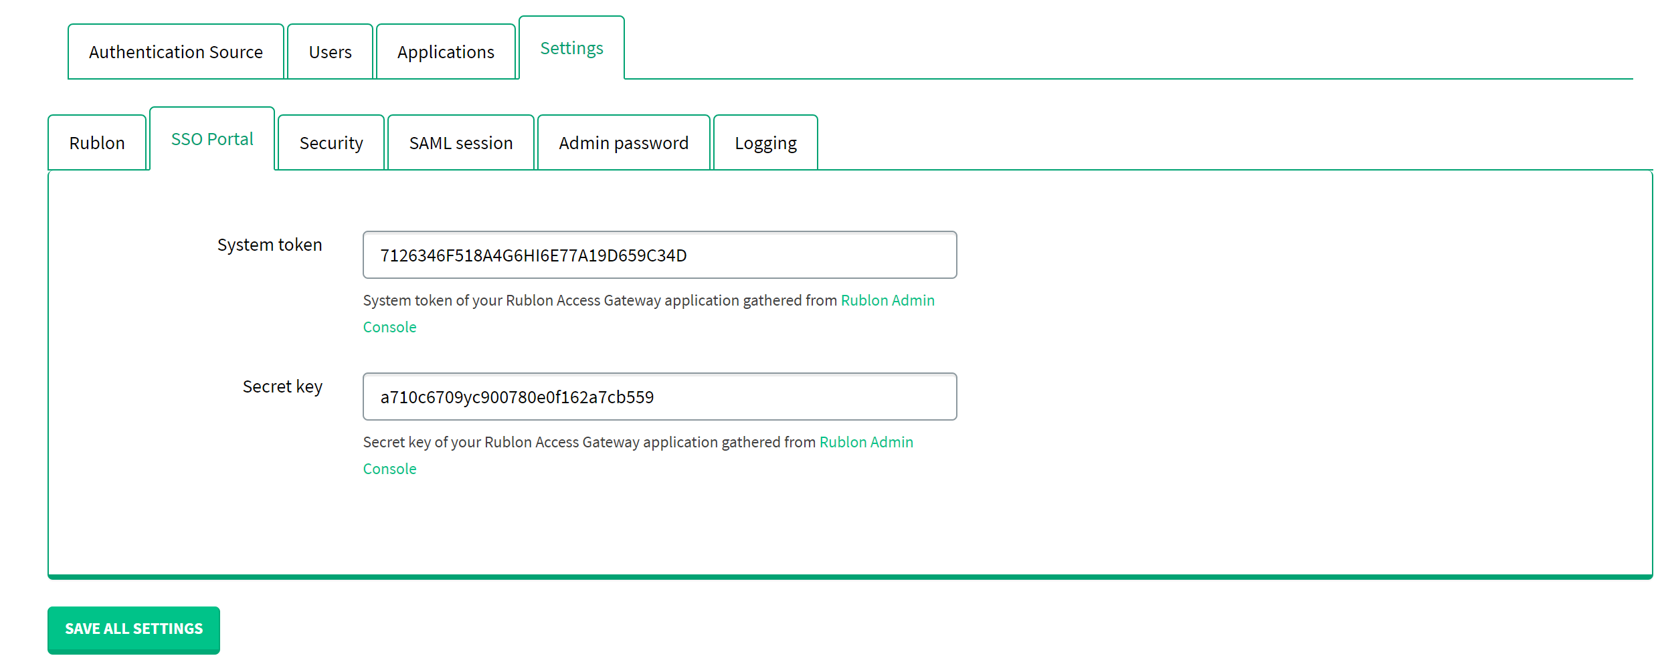1664x664 pixels.
Task: Click the Console link below Secret key
Action: (389, 469)
